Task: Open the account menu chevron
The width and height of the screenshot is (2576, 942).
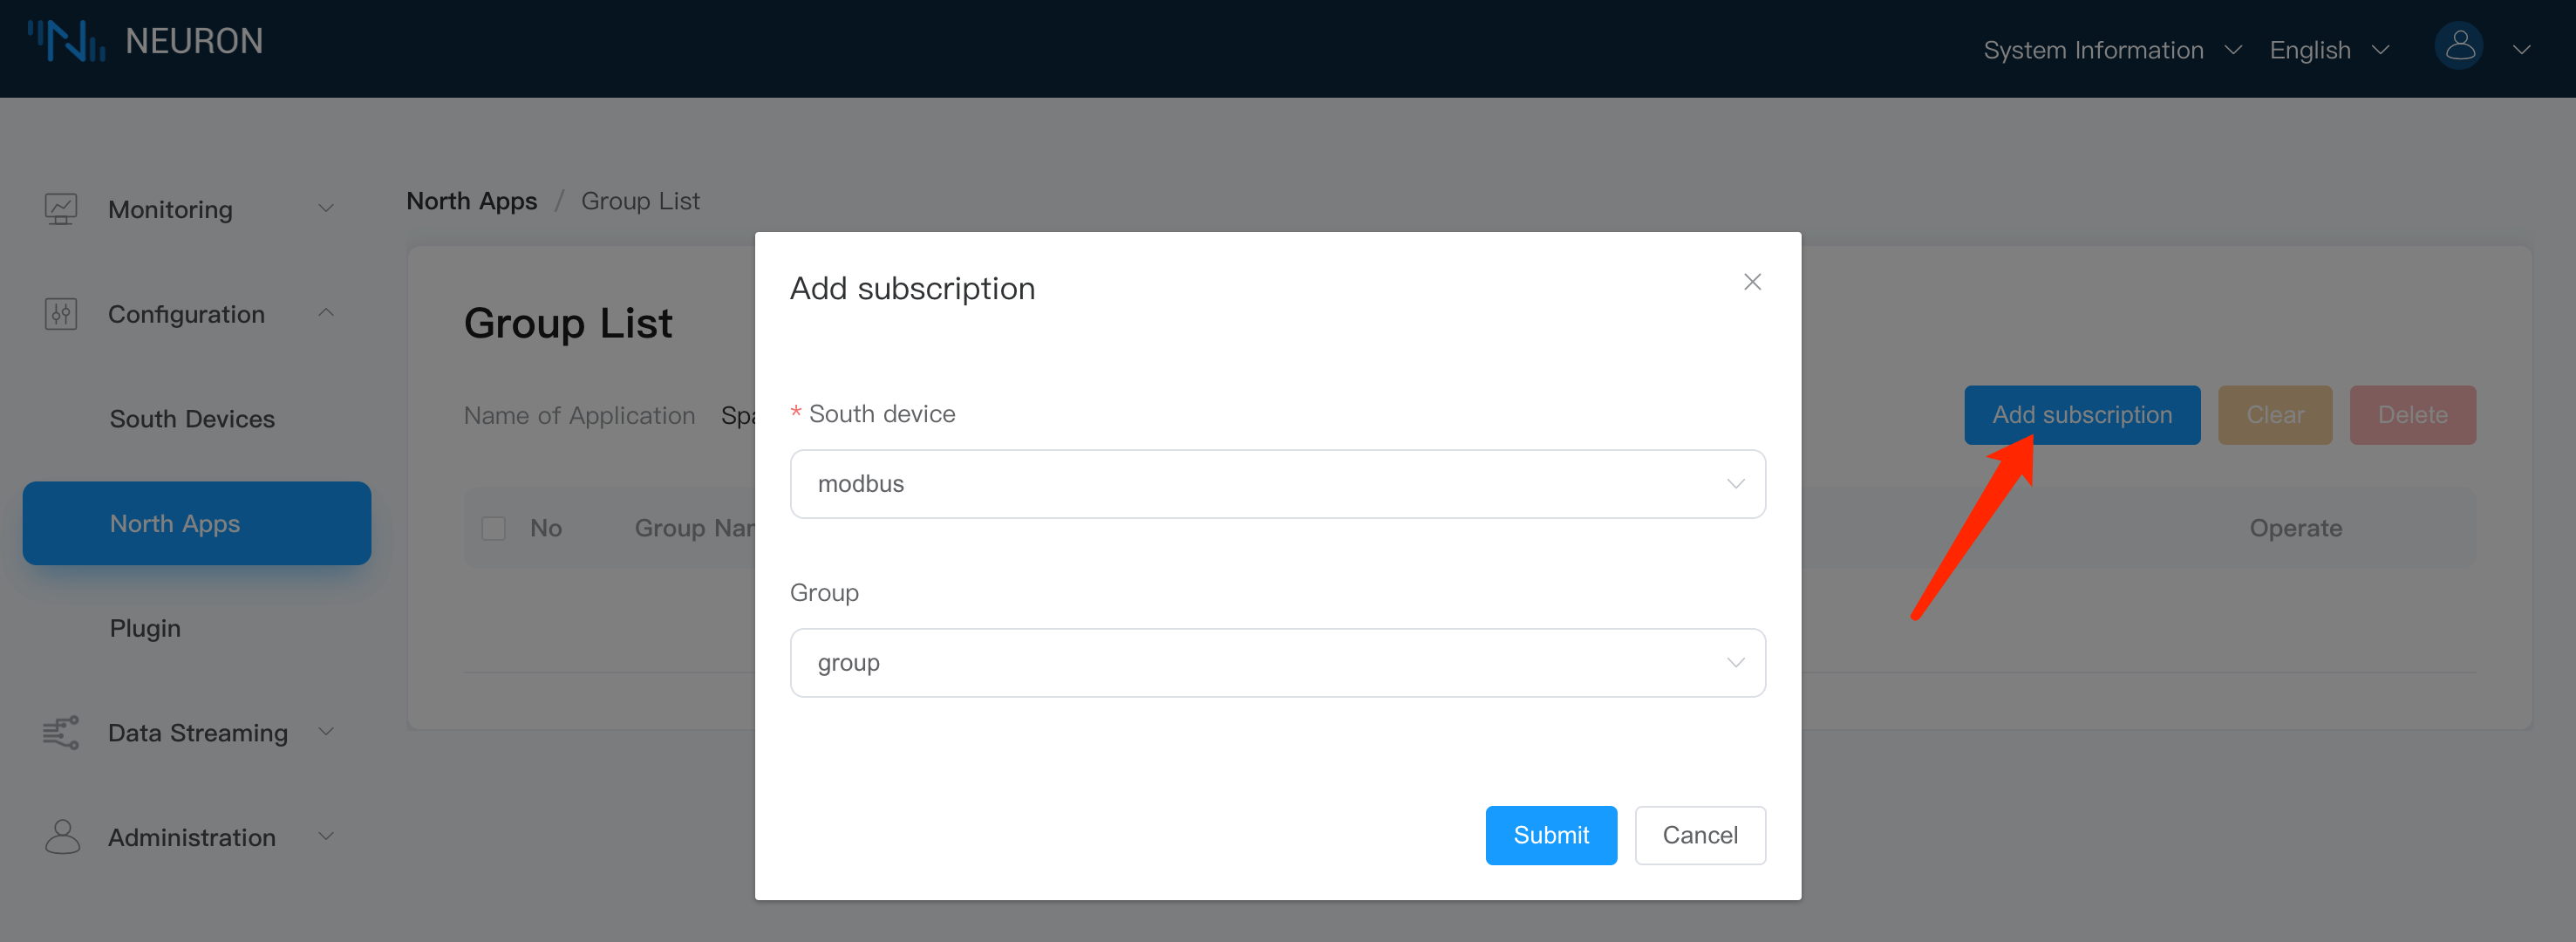Action: (2521, 49)
